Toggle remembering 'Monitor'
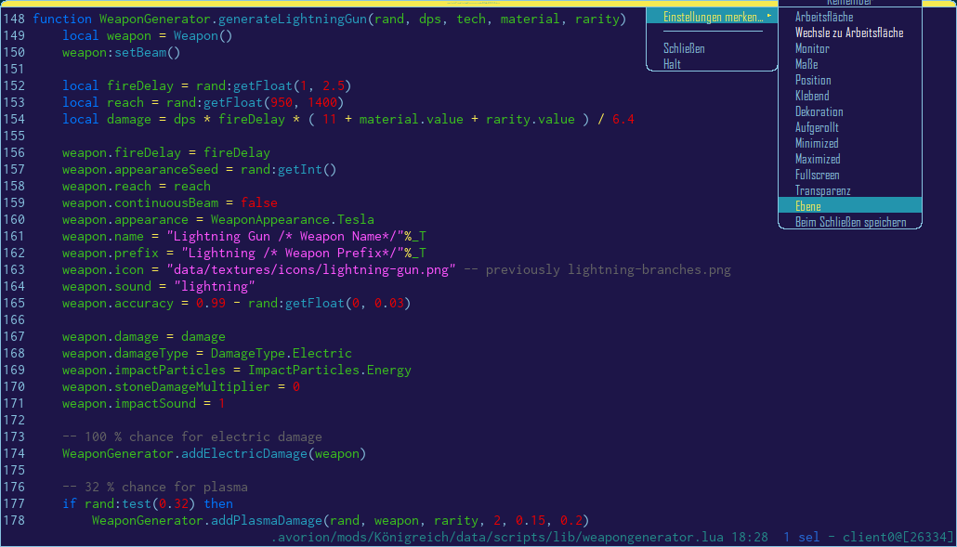Viewport: 957px width, 547px height. coord(812,49)
